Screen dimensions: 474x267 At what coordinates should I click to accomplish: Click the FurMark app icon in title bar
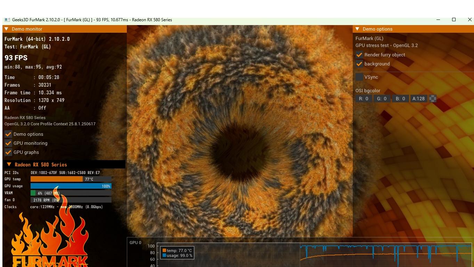[7, 20]
